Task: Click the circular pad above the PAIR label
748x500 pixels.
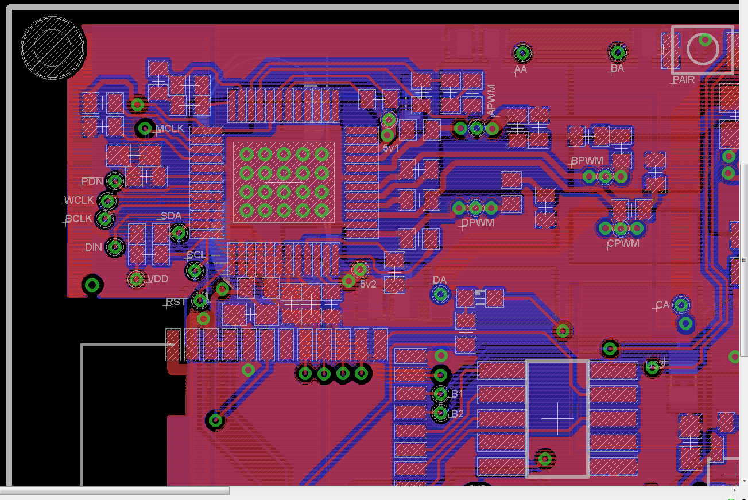Action: [703, 48]
